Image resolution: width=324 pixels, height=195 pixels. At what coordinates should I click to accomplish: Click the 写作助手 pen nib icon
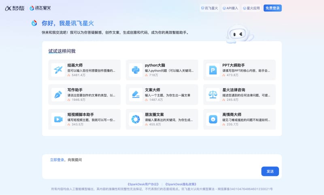pyautogui.click(x=58, y=95)
